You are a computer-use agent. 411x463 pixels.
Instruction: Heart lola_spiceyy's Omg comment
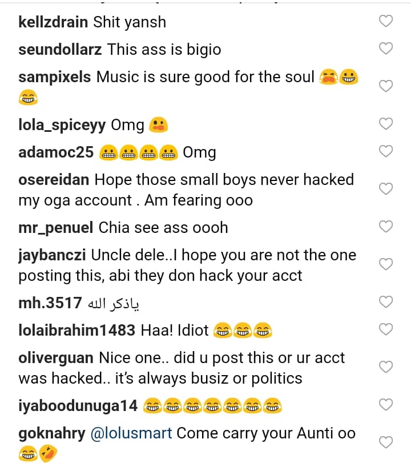tap(386, 124)
